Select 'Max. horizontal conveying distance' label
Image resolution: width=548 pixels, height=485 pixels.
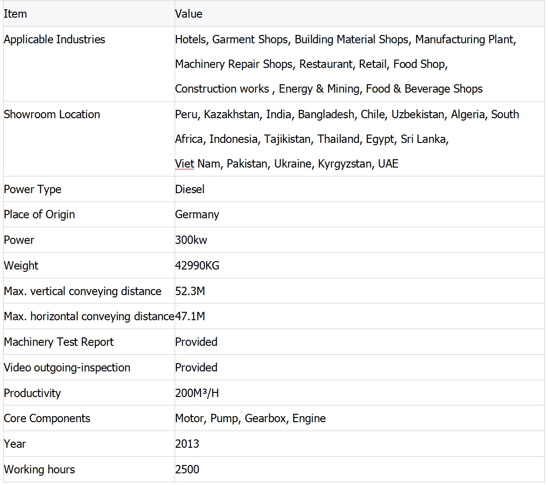[x=89, y=316]
